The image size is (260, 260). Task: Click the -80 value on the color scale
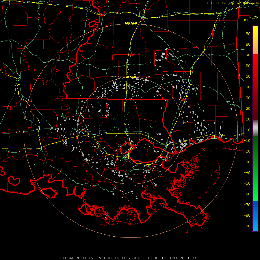pyautogui.click(x=247, y=216)
